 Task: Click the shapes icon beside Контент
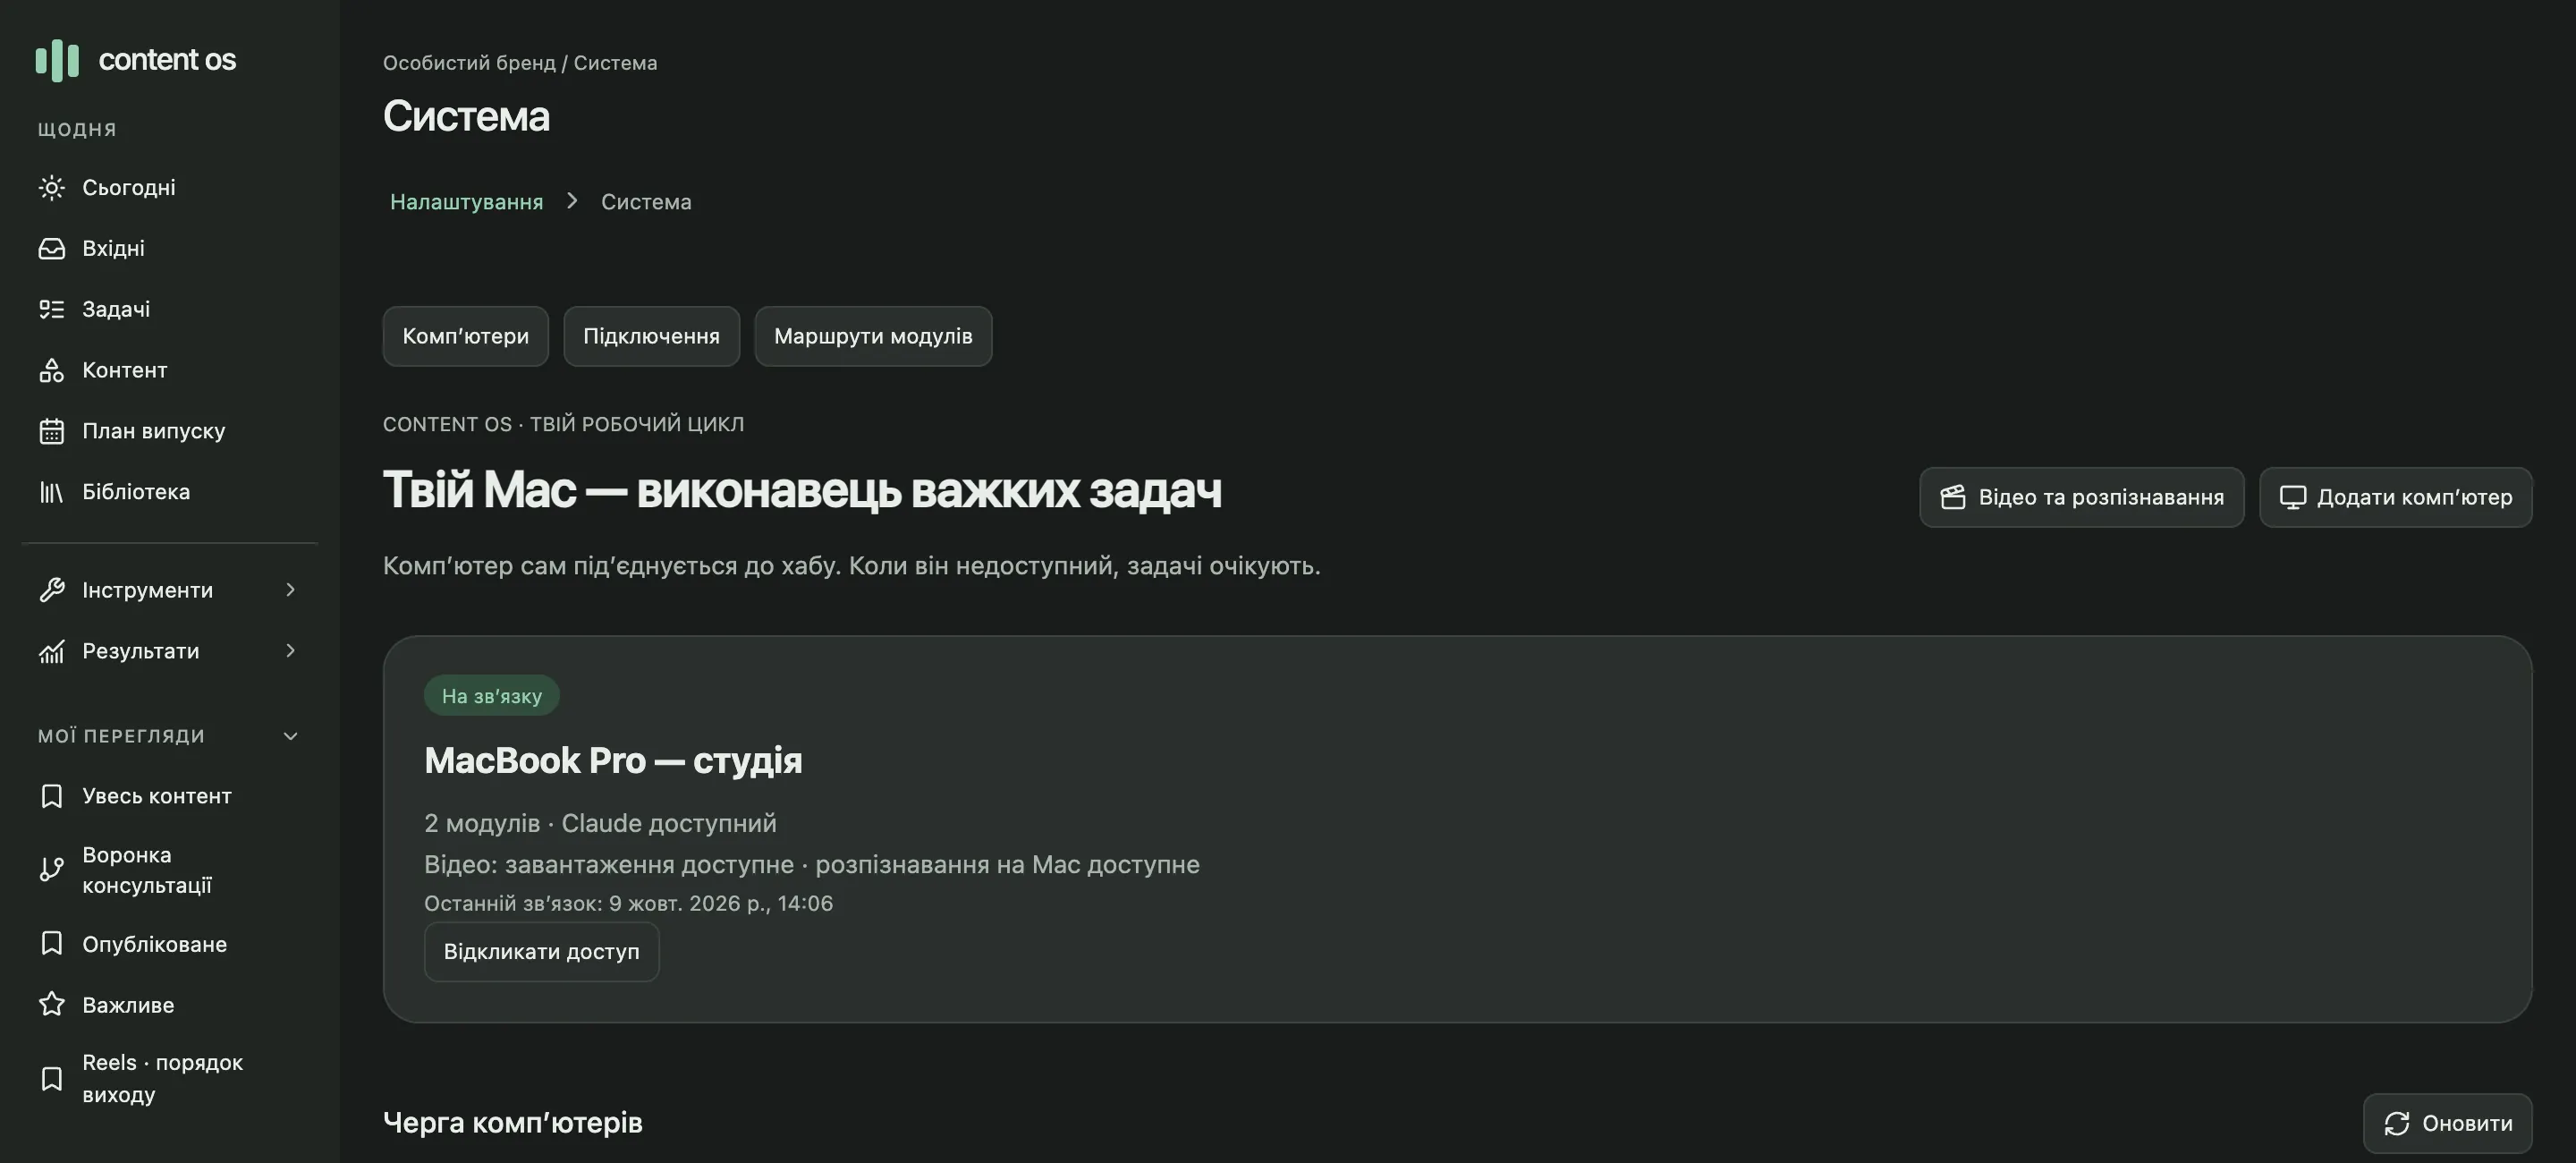[51, 371]
